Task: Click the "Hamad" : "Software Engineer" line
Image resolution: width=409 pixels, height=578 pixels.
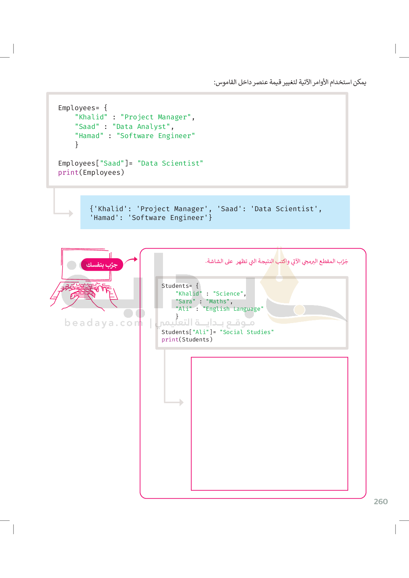Action: 135,136
